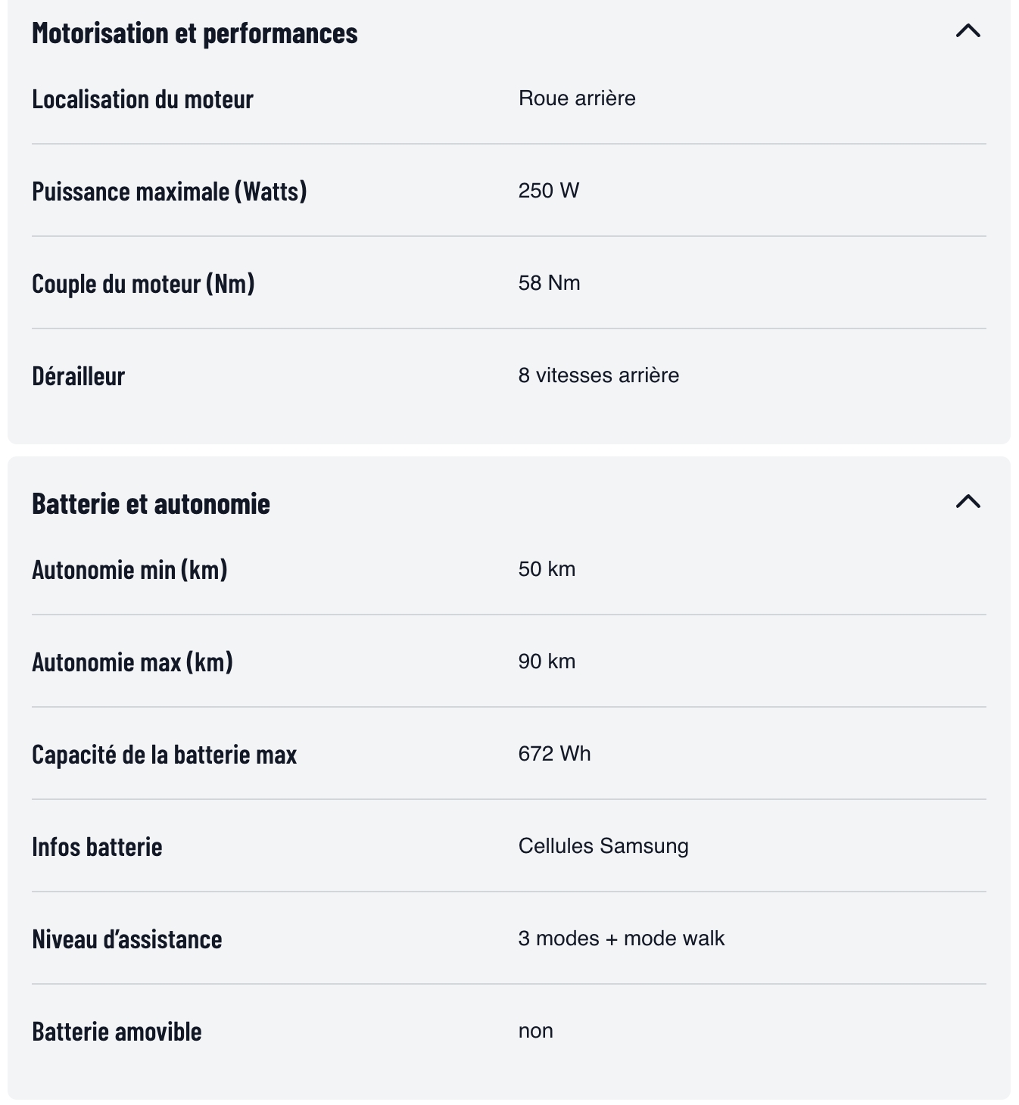Click the 8 vitesses arrière value
Screen dimensions: 1019x1105
pyautogui.click(x=599, y=375)
